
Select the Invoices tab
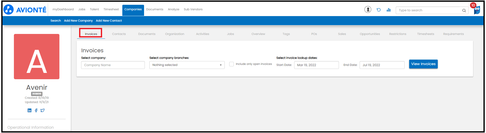click(x=91, y=34)
